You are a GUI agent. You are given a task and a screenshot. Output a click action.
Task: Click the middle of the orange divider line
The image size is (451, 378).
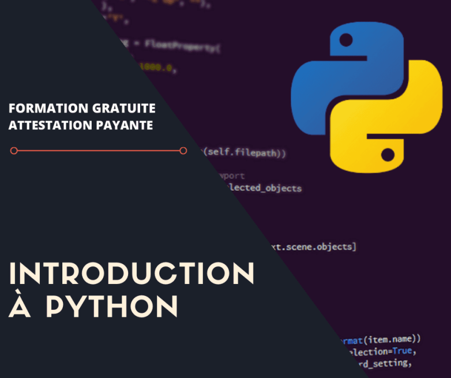point(99,151)
